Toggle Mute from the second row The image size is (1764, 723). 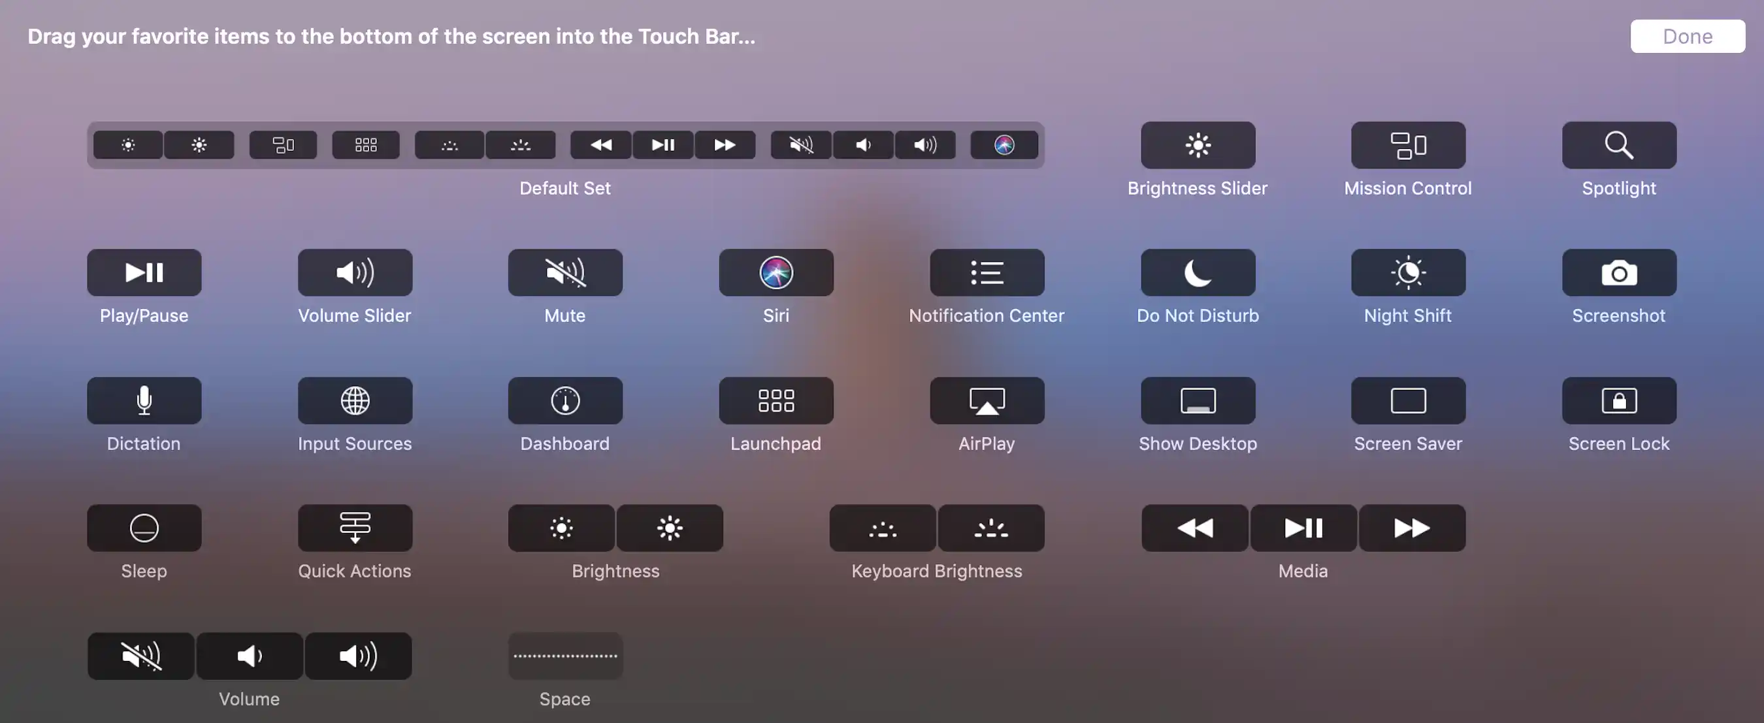pyautogui.click(x=565, y=272)
